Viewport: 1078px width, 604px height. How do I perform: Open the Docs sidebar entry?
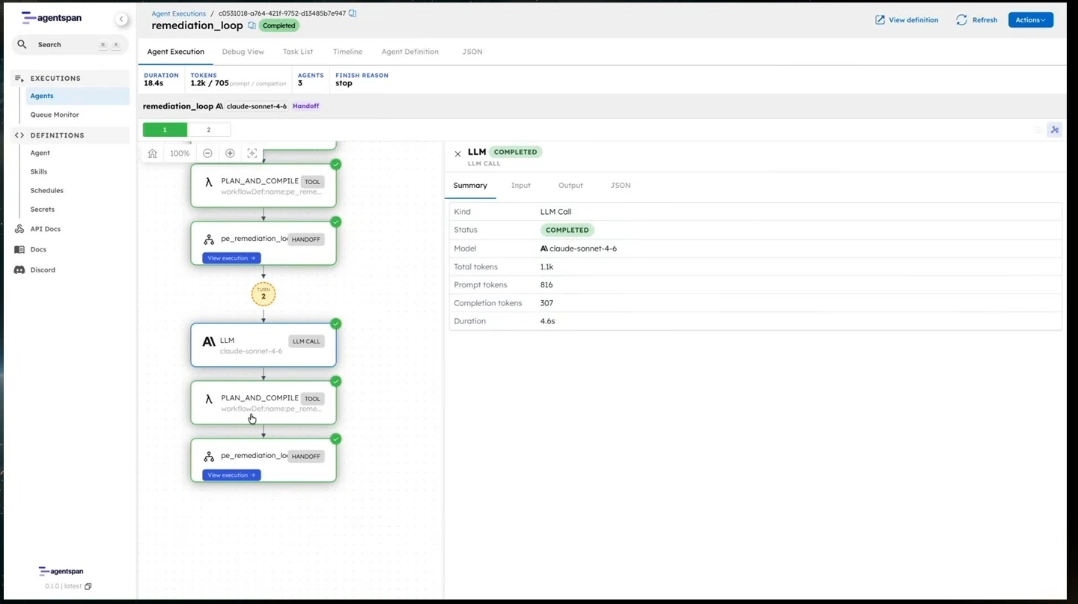coord(38,249)
